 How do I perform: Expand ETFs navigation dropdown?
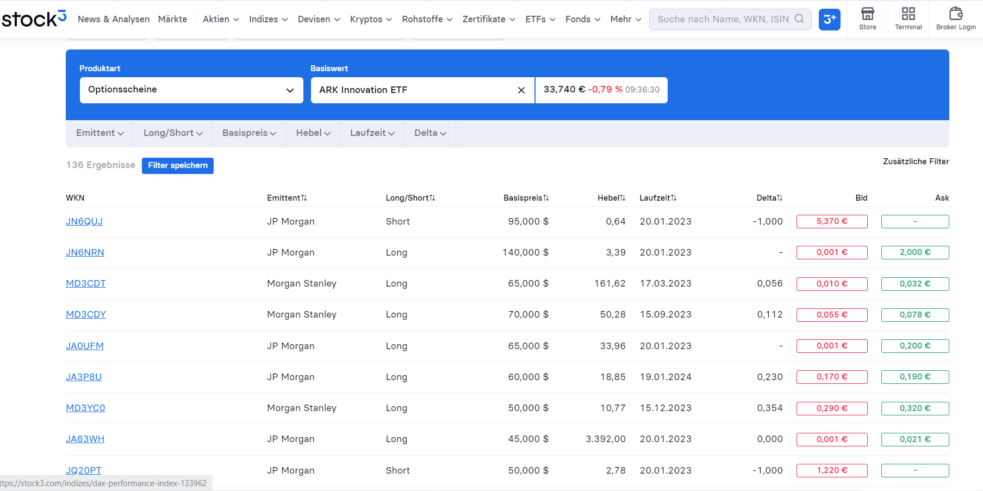540,19
